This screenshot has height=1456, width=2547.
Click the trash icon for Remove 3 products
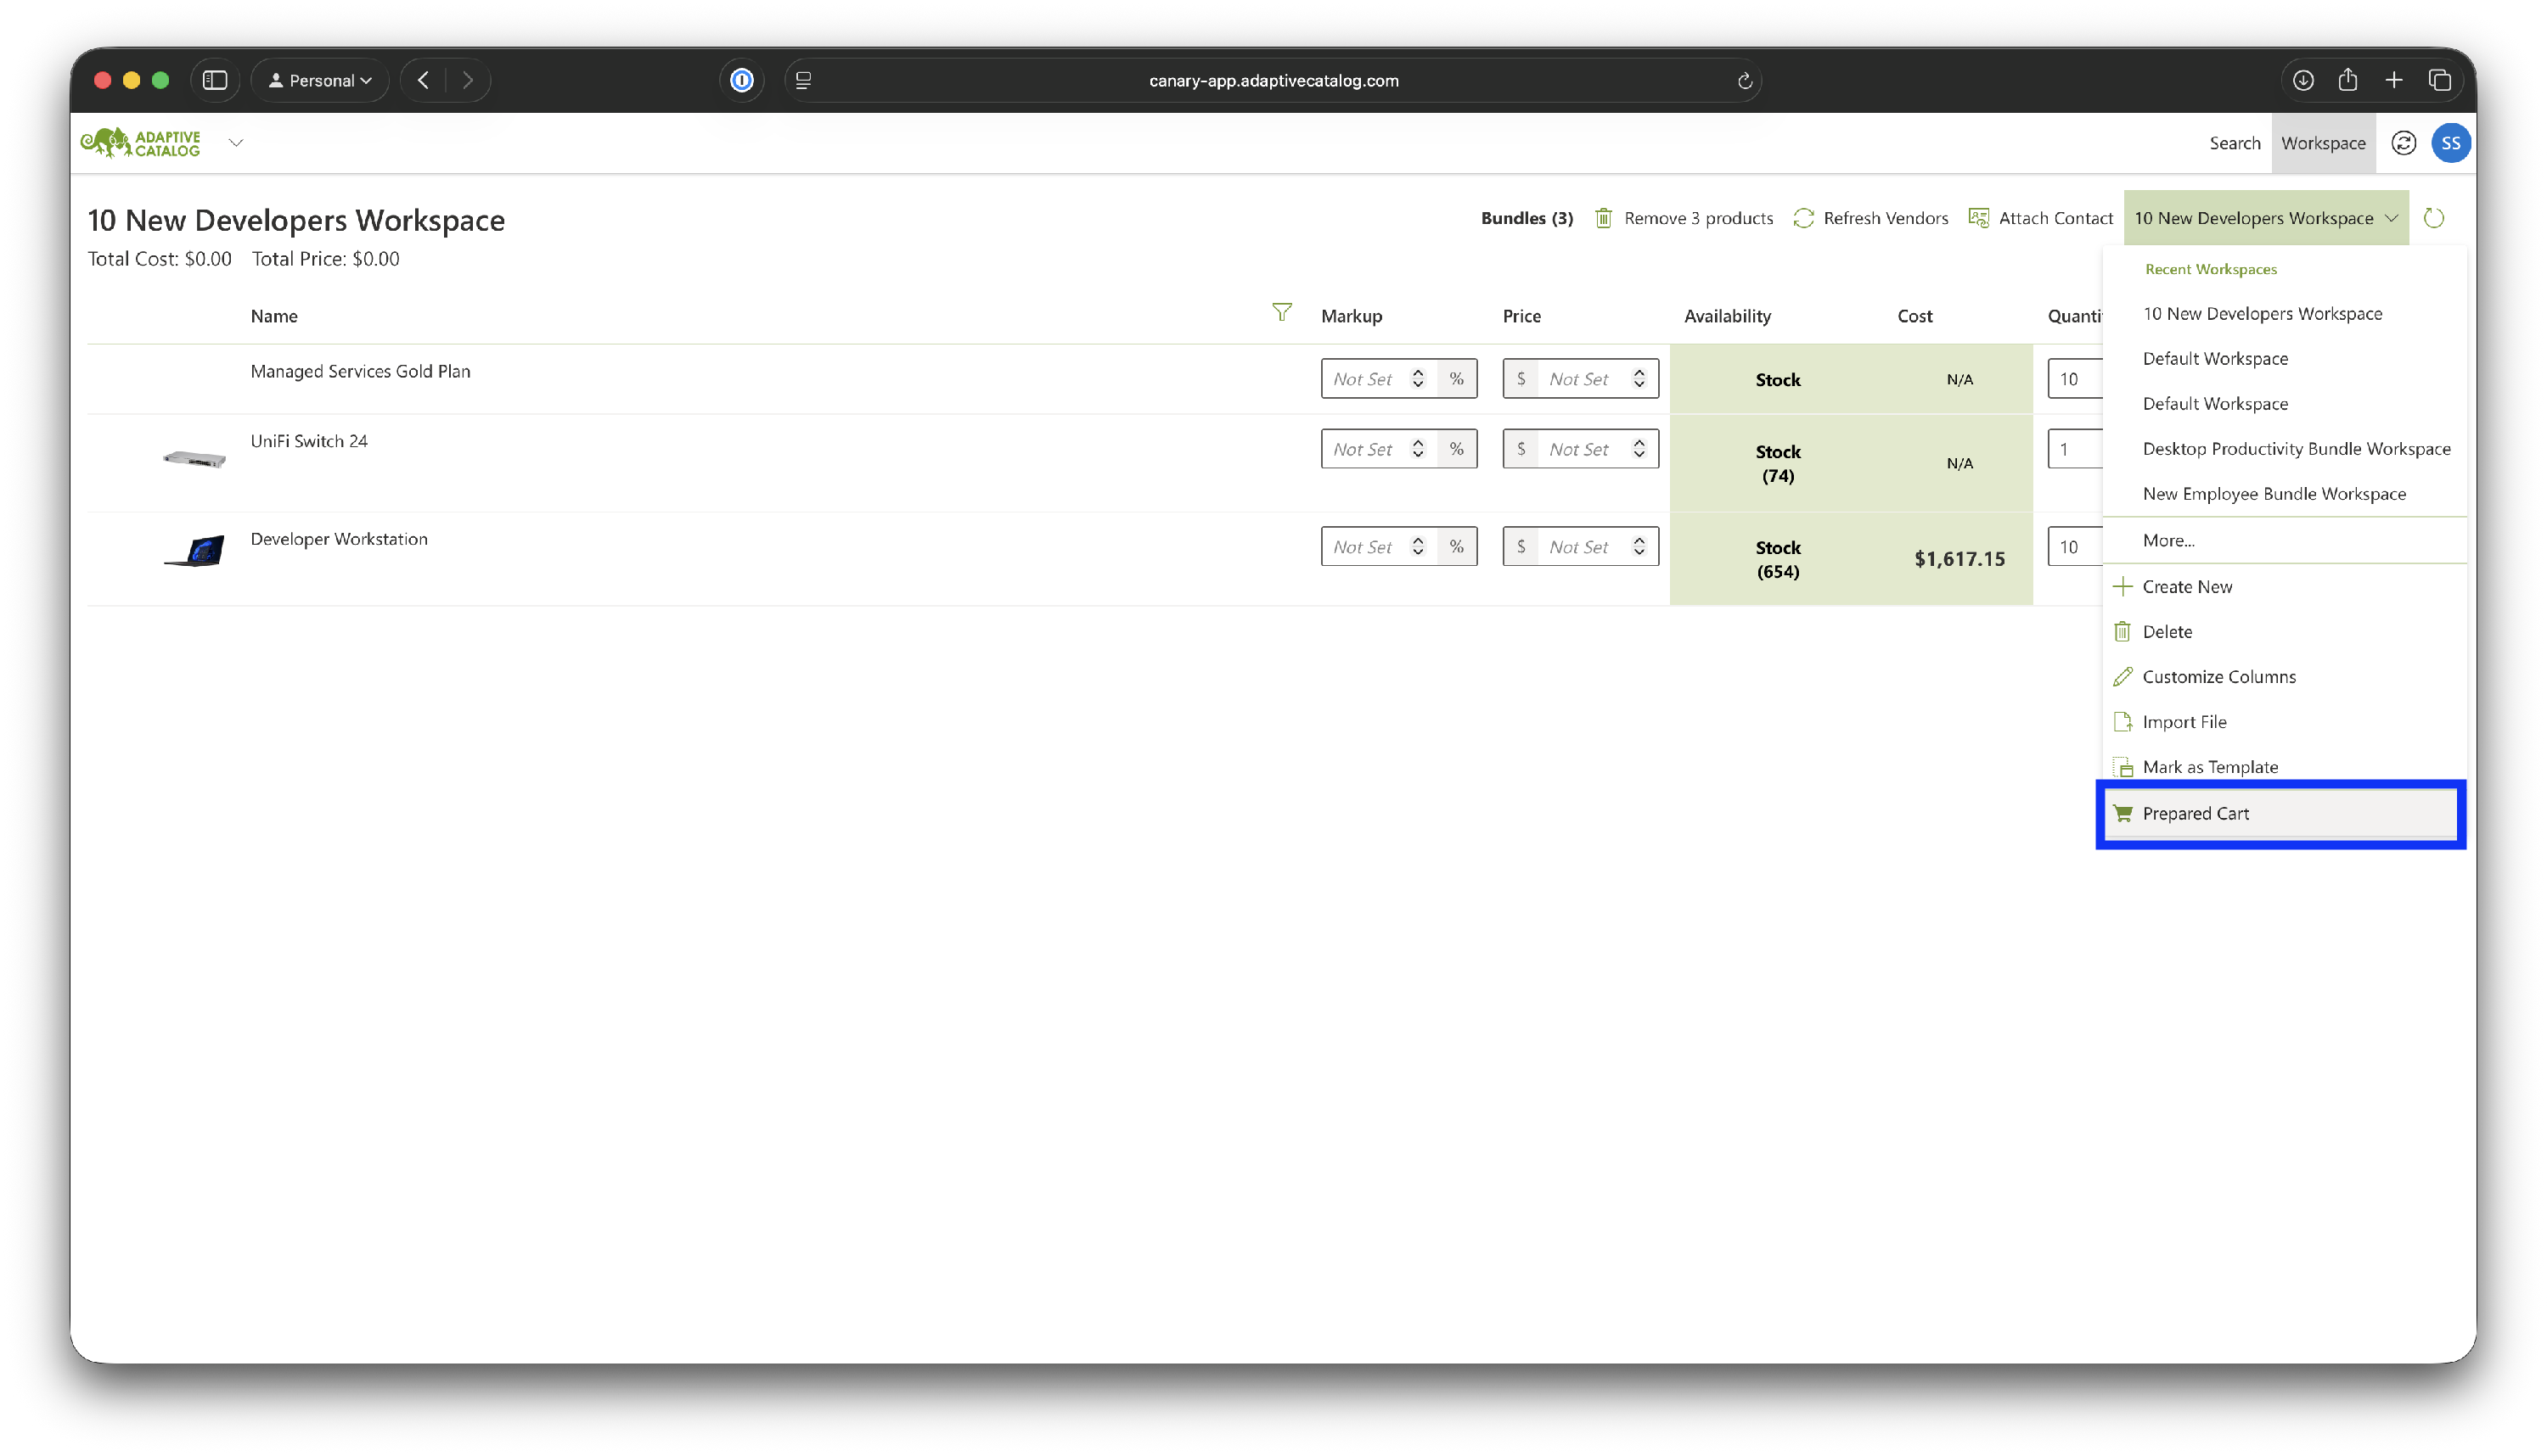click(x=1603, y=218)
